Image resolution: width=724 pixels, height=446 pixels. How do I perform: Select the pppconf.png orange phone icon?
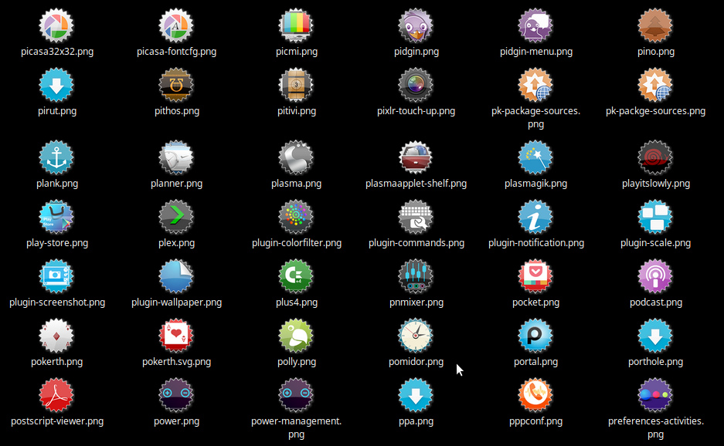point(535,395)
